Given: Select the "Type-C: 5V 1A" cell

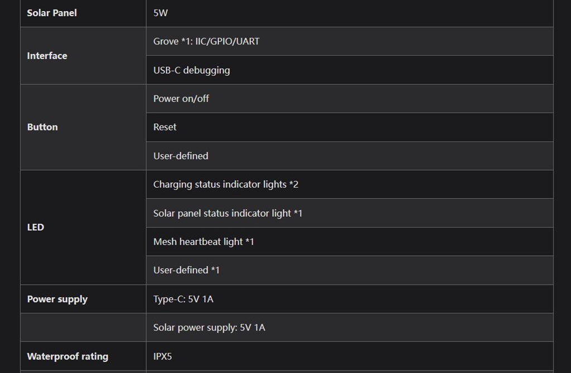Looking at the screenshot, I should tap(183, 299).
